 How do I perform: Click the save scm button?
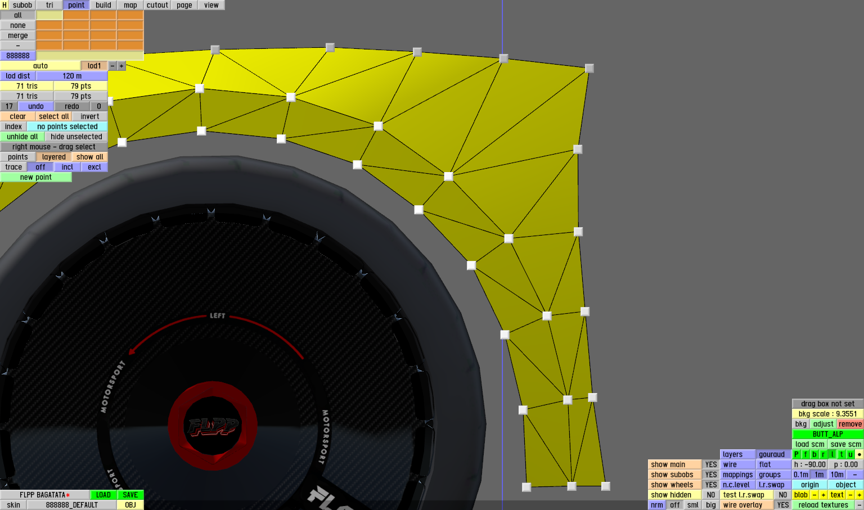coord(846,444)
